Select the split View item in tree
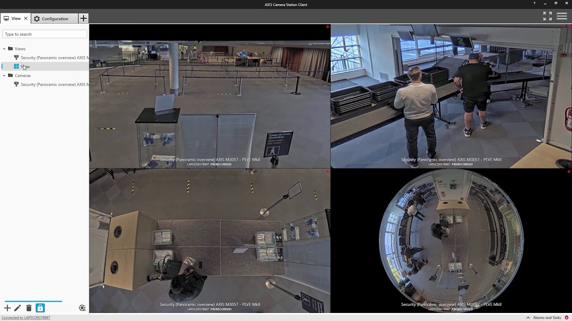Image resolution: width=572 pixels, height=321 pixels. [x=25, y=66]
